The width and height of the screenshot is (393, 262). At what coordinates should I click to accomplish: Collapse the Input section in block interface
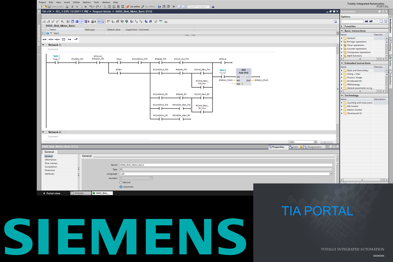[x=51, y=33]
